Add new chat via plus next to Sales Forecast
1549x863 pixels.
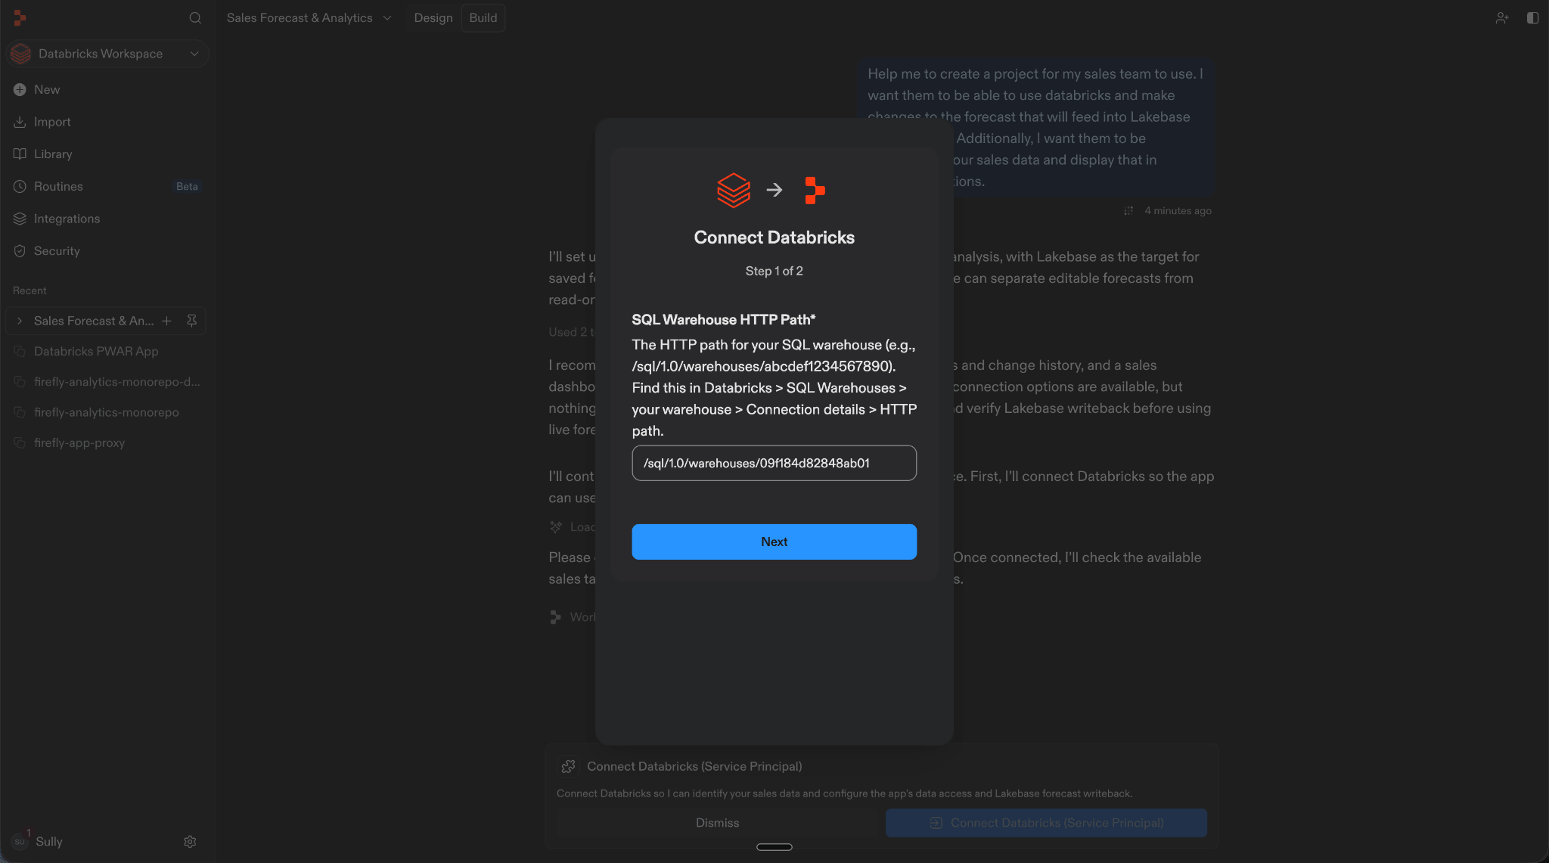[x=166, y=321]
